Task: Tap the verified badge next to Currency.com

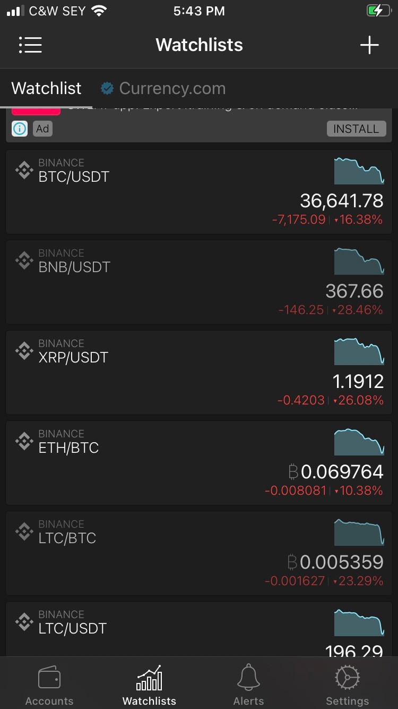Action: (x=107, y=88)
